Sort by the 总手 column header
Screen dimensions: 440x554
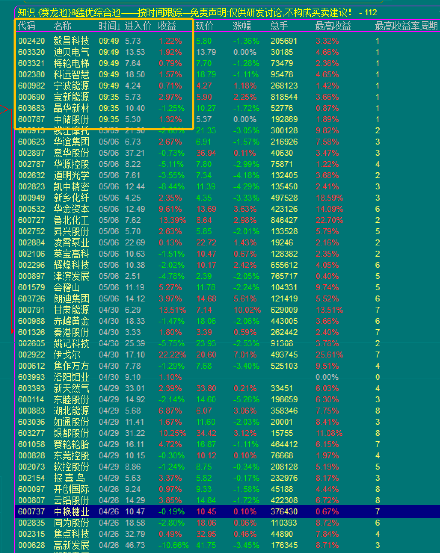(x=279, y=26)
